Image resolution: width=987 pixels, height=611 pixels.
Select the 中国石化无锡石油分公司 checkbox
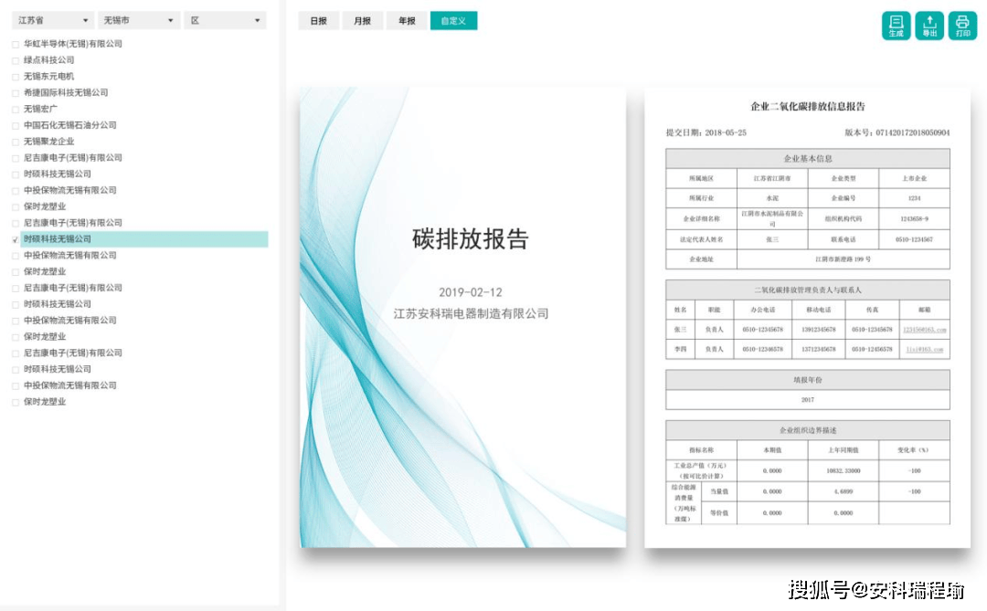[x=16, y=126]
